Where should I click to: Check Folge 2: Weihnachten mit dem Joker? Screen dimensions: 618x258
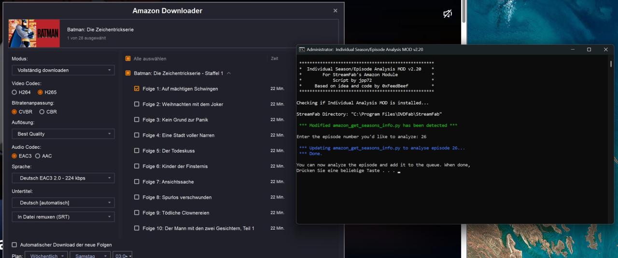point(137,104)
